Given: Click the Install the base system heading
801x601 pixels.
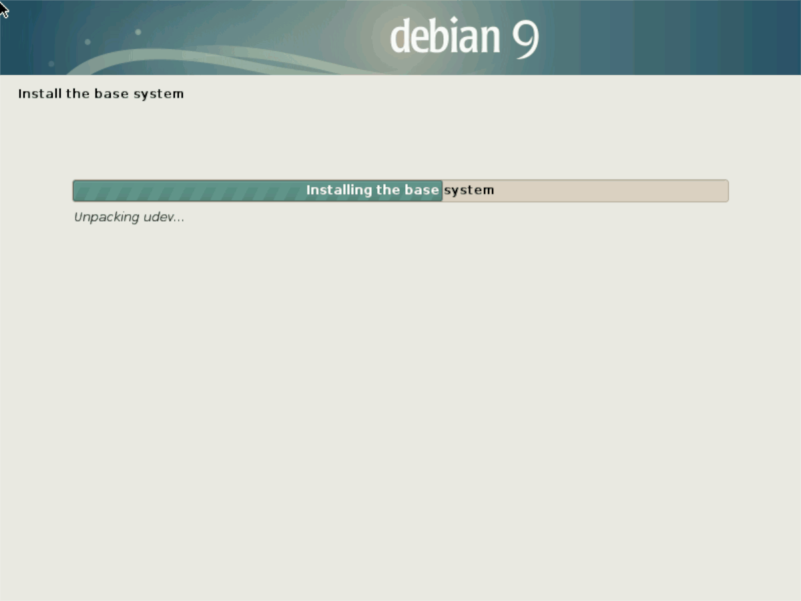Looking at the screenshot, I should (x=101, y=93).
